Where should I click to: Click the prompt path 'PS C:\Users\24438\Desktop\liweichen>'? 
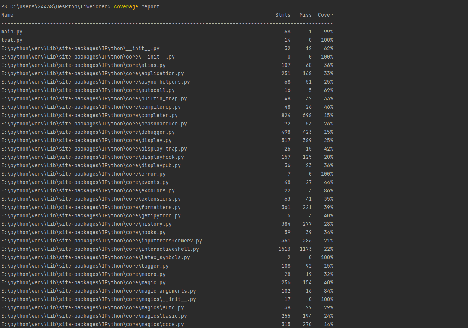click(56, 7)
